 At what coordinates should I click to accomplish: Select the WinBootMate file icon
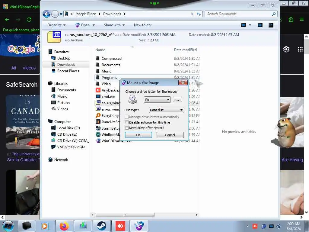pos(98,134)
